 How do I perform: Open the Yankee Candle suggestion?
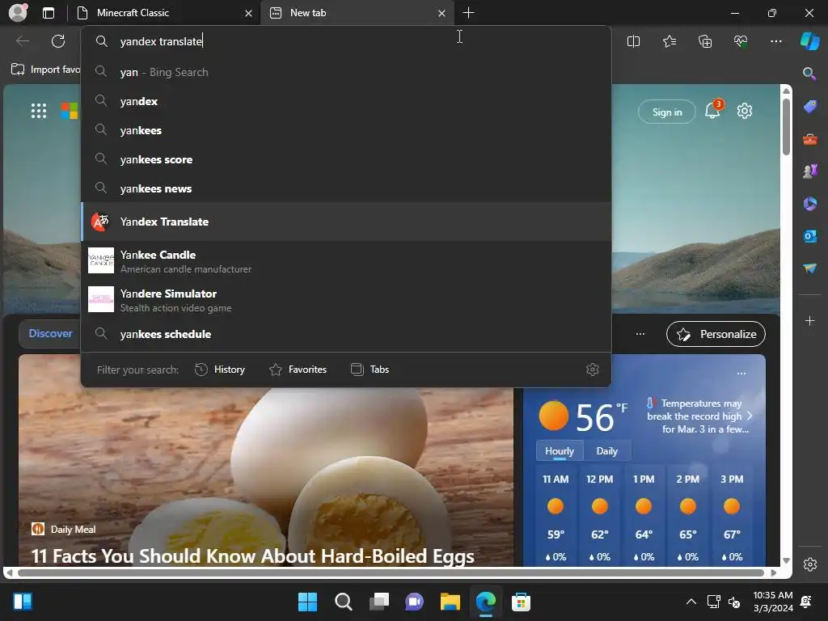[346, 261]
